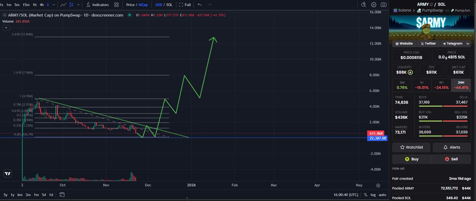Image resolution: width=476 pixels, height=201 pixels.
Task: Click the TradingView logo
Action: [x=7, y=173]
